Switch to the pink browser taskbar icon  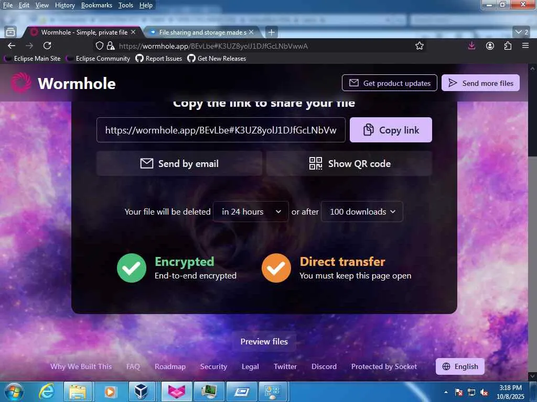point(176,392)
